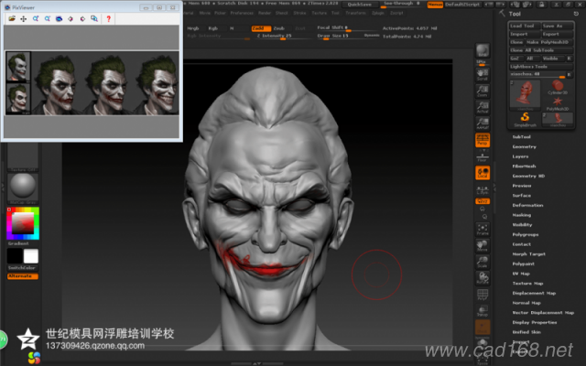Image resolution: width=586 pixels, height=366 pixels.
Task: Click the lock icon in top bar
Action: [x=541, y=5]
